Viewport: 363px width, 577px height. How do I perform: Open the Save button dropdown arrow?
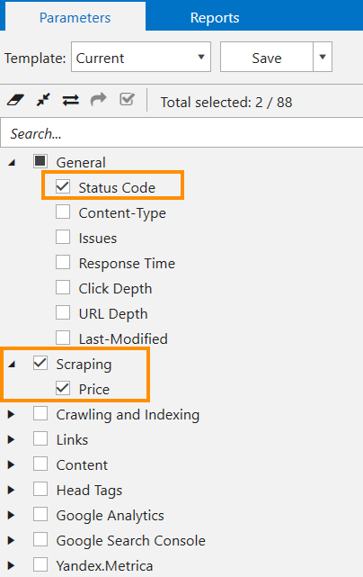point(323,57)
